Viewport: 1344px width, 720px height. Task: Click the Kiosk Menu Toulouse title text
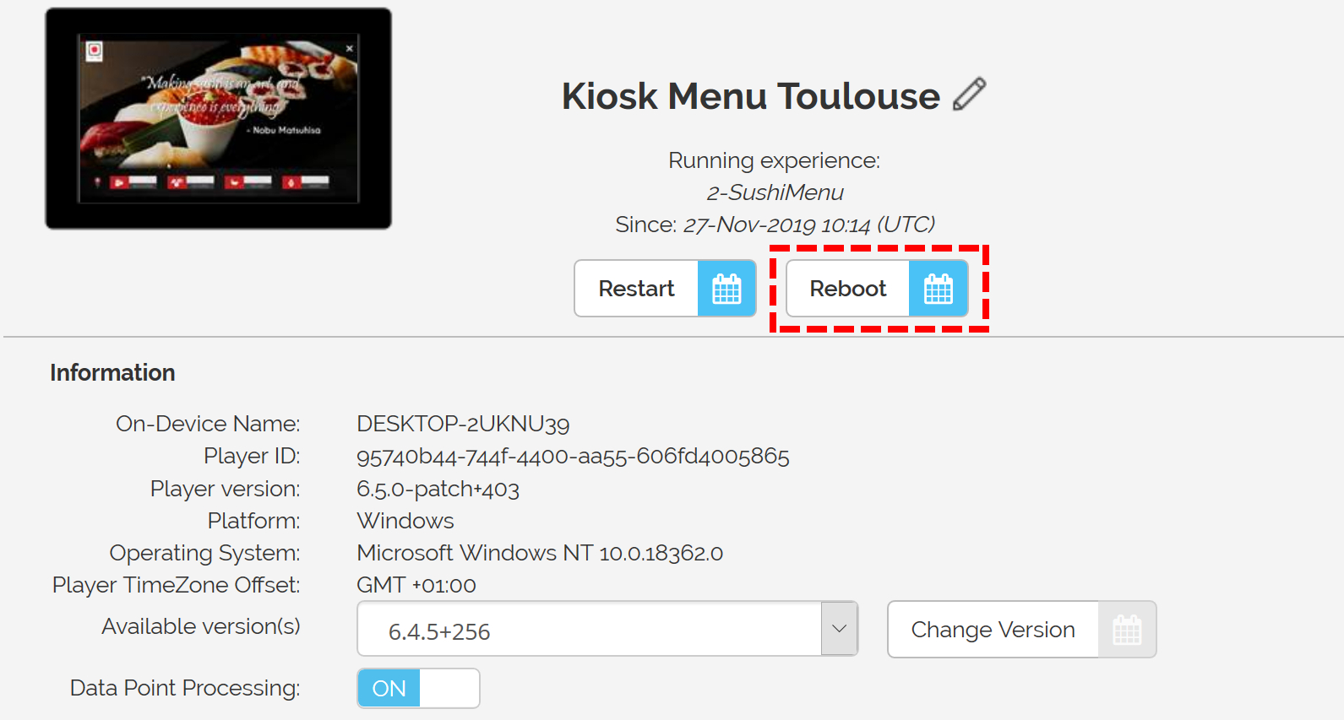750,96
